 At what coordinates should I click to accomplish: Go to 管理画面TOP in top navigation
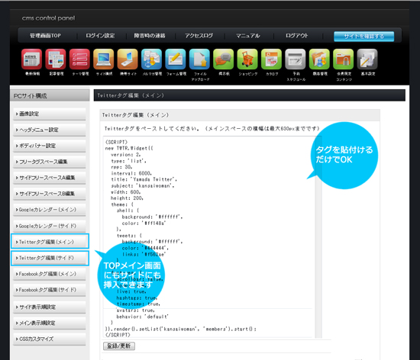click(x=45, y=36)
